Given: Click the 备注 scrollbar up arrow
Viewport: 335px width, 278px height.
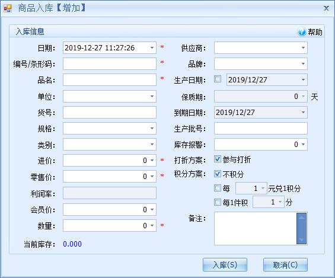Looking at the screenshot, I should point(301,218).
